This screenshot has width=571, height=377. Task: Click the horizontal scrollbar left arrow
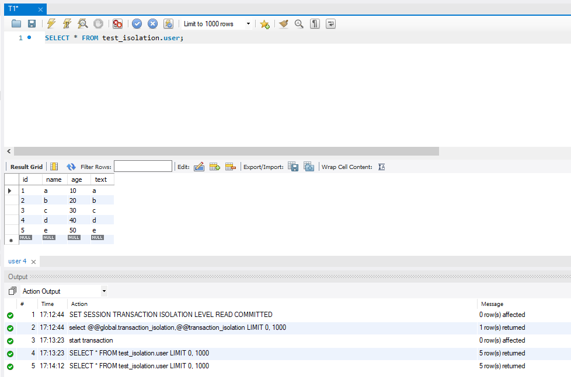coord(9,151)
